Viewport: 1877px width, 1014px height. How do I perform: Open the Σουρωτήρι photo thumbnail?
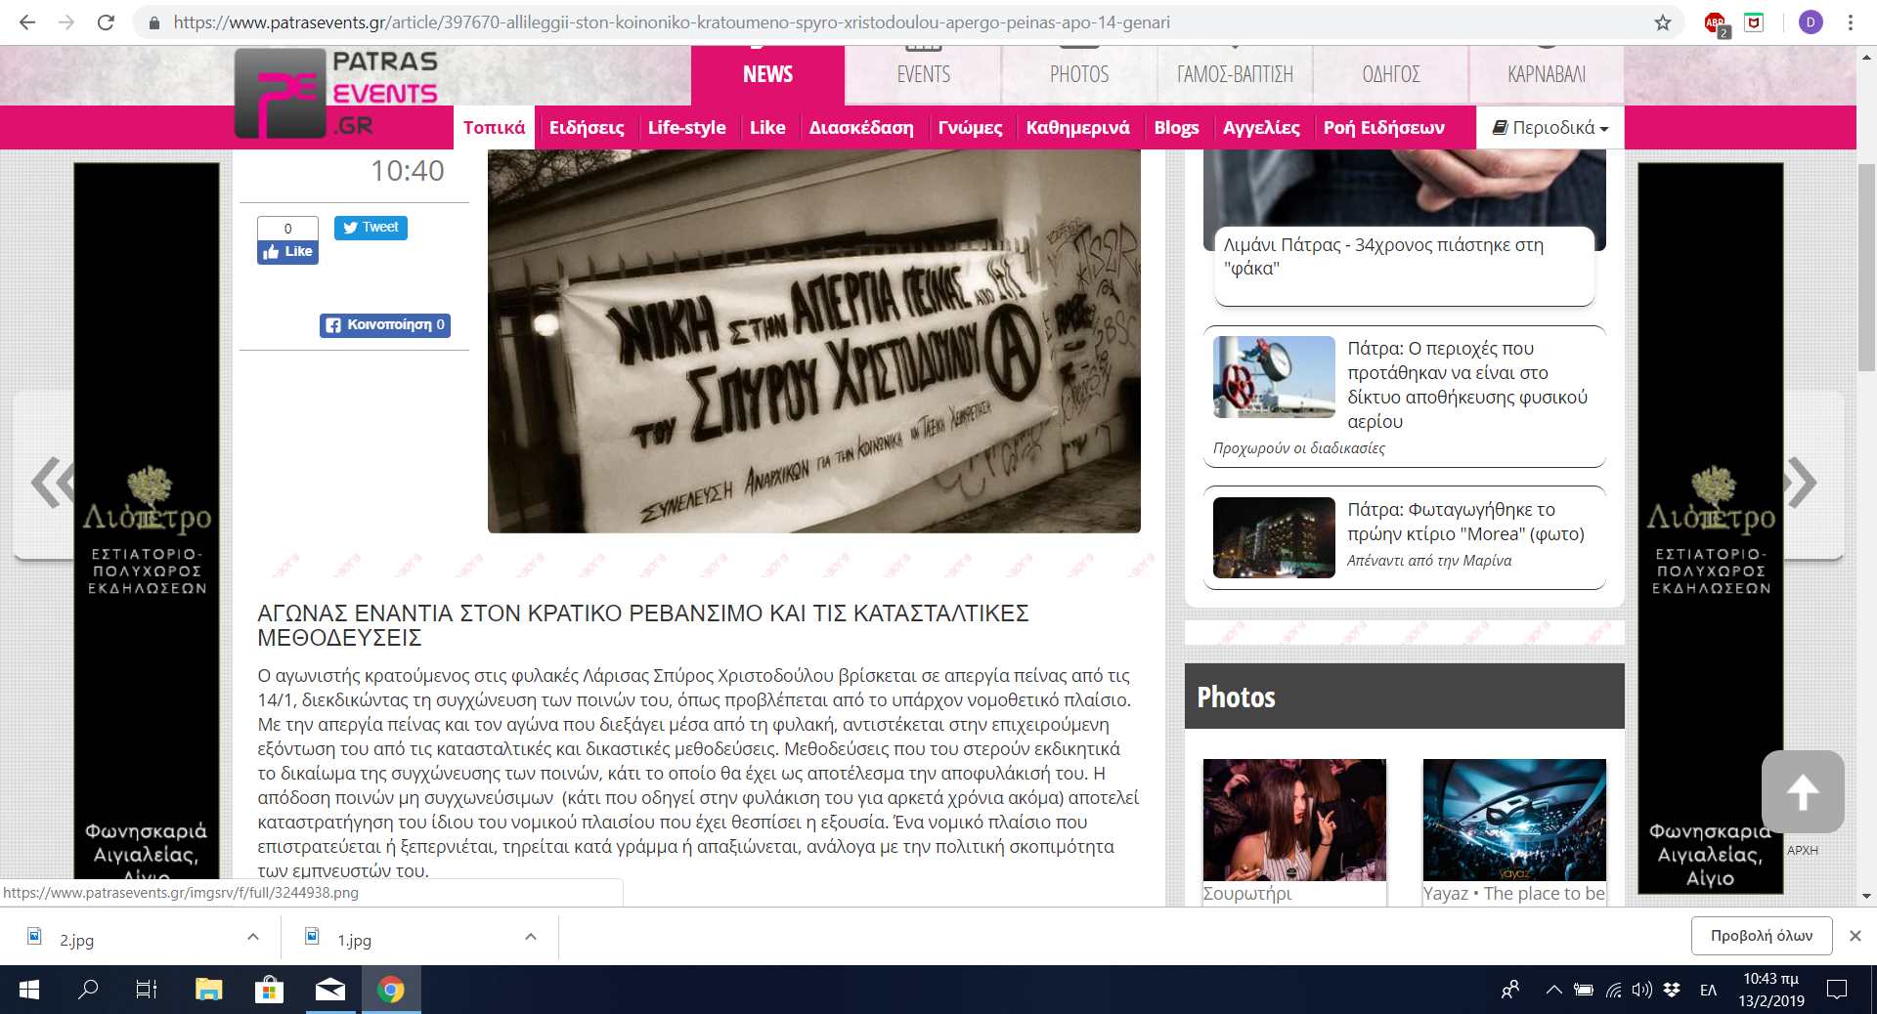(1294, 821)
